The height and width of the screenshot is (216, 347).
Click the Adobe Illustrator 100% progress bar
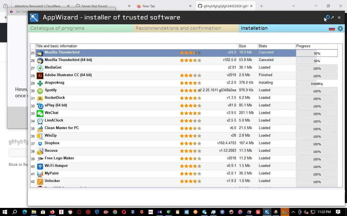(317, 76)
